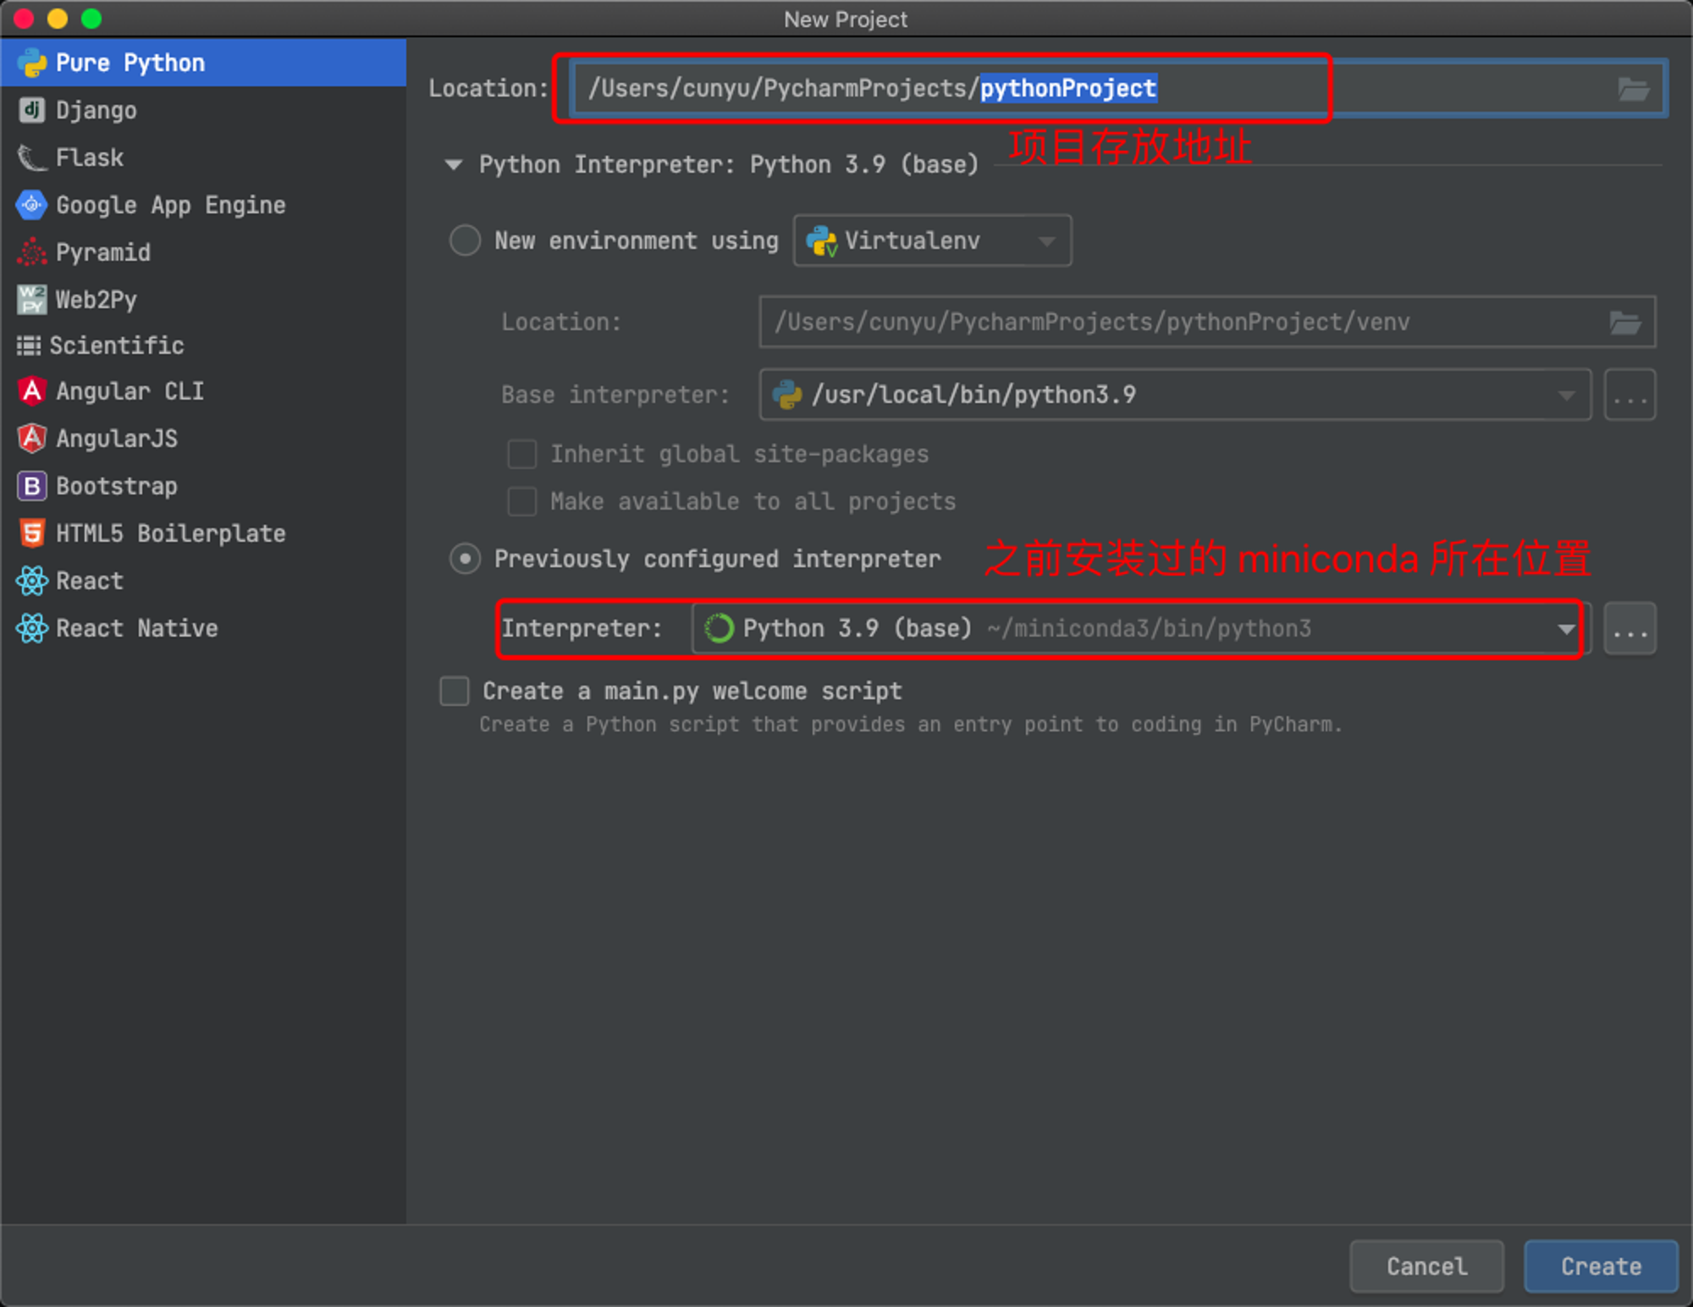Choose the Google App Engine project type

[x=203, y=205]
